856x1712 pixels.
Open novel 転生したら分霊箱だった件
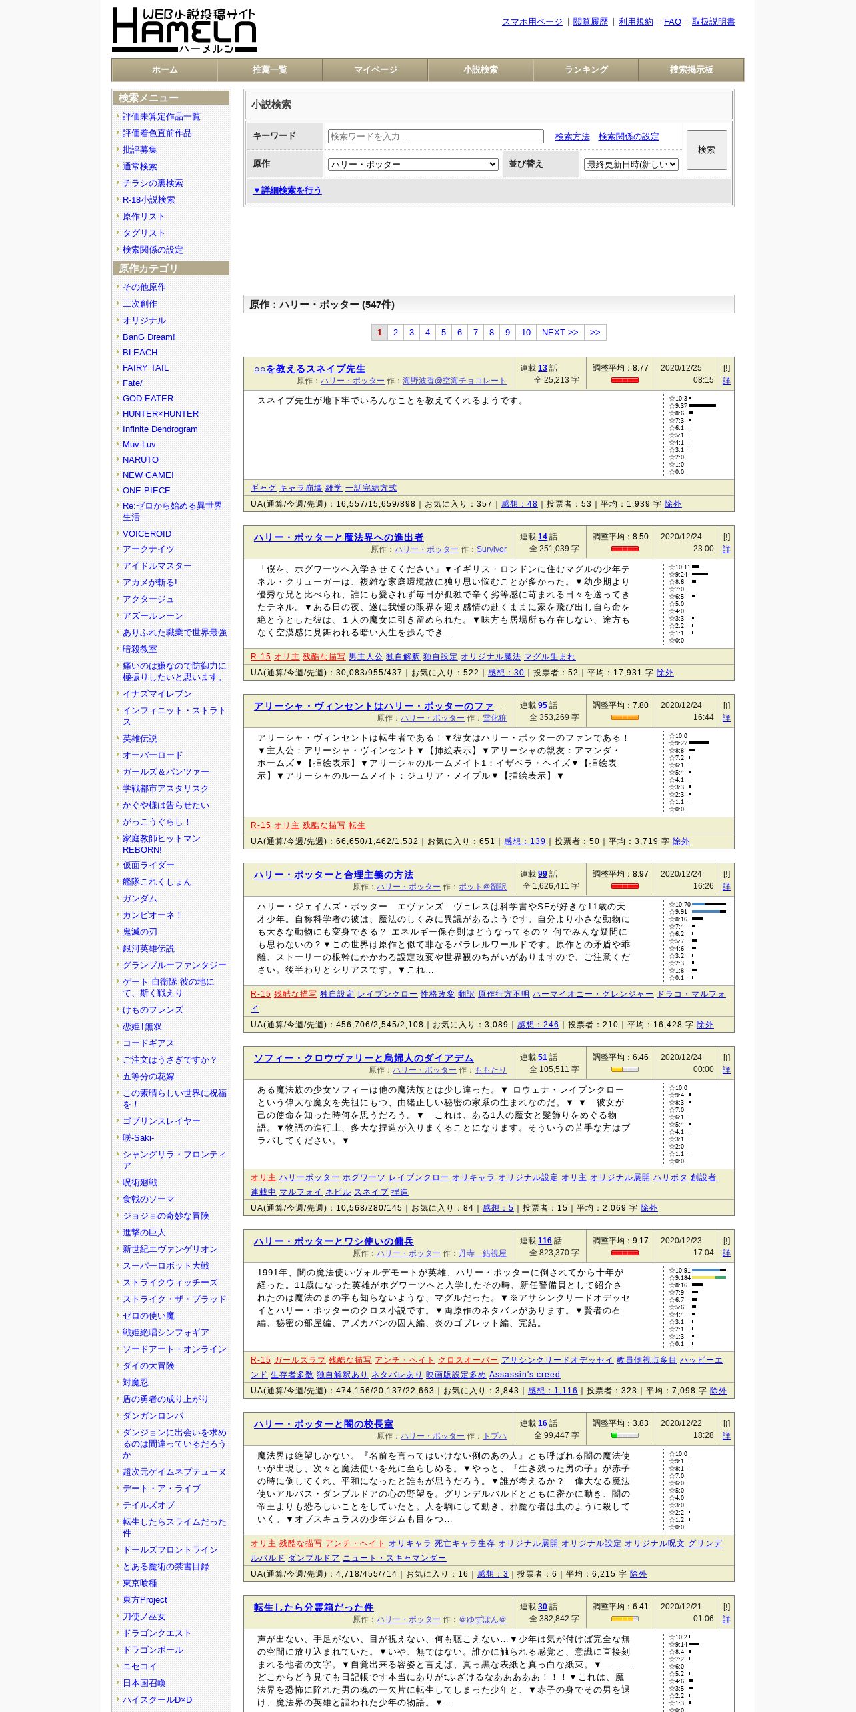[313, 1607]
